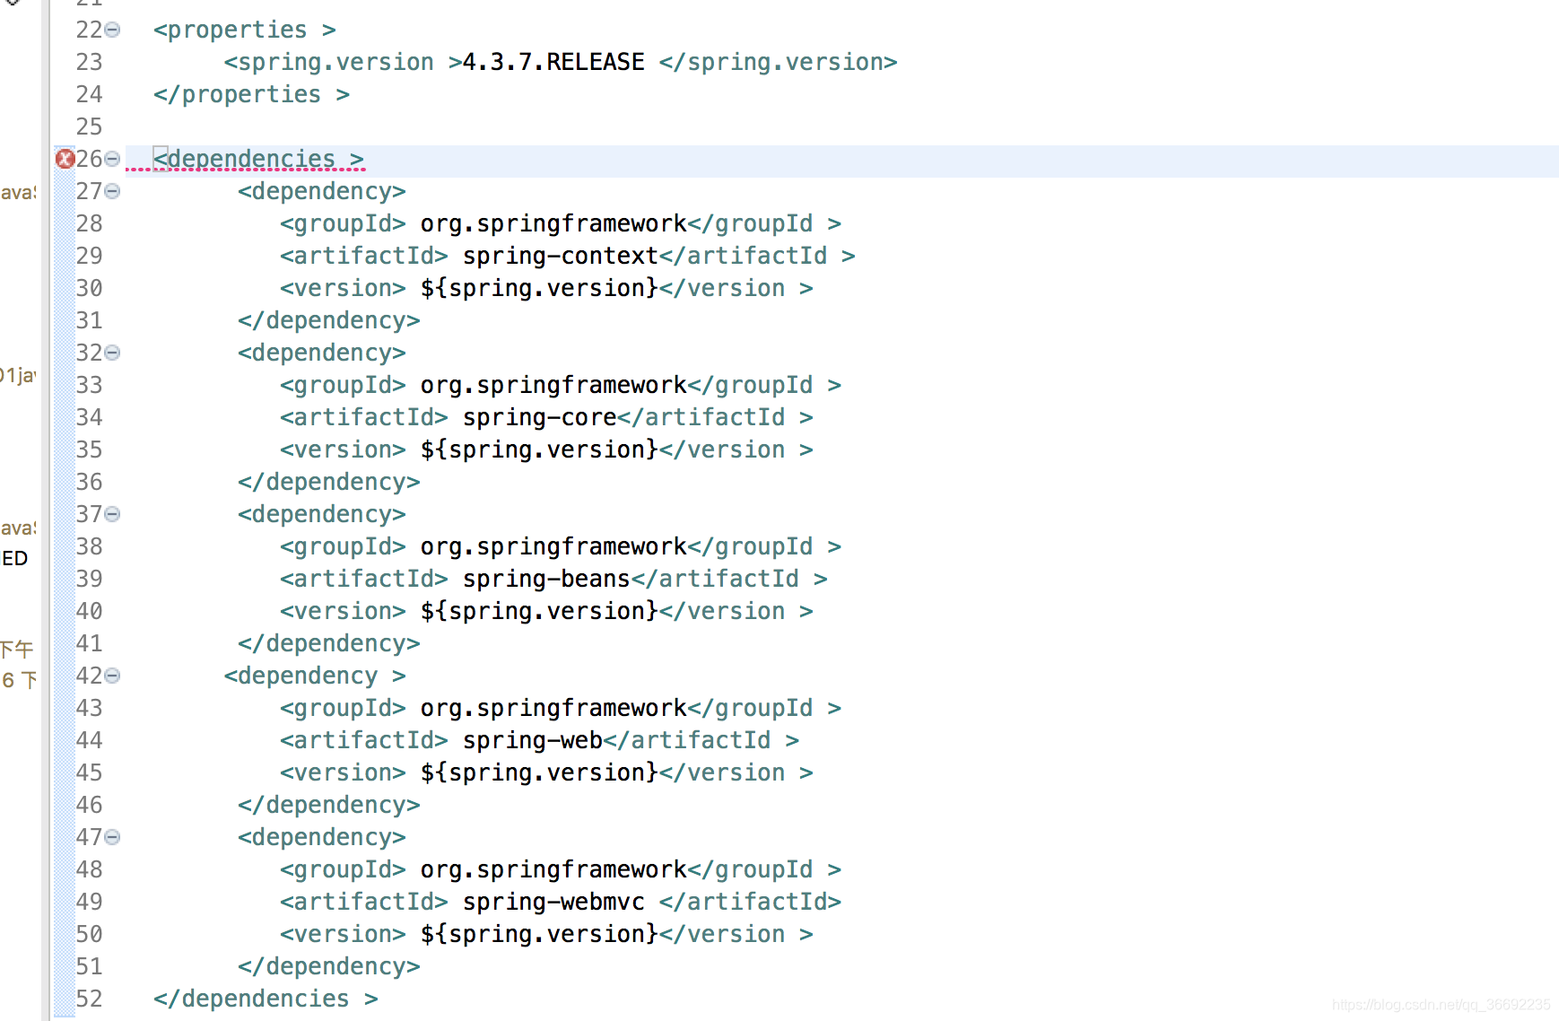The height and width of the screenshot is (1021, 1559).
Task: Fold the dependency element on line 37
Action: pos(112,515)
